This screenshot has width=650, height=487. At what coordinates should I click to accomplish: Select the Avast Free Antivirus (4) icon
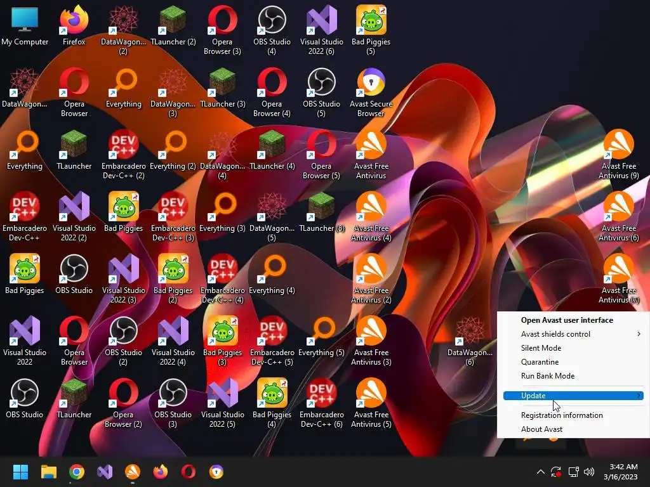pyautogui.click(x=371, y=218)
